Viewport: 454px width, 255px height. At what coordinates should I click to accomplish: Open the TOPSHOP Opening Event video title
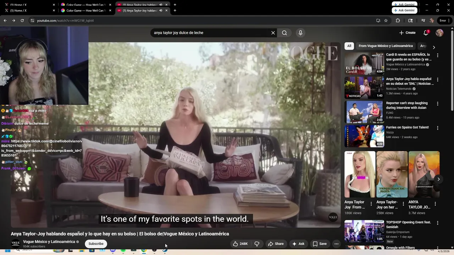point(408,225)
